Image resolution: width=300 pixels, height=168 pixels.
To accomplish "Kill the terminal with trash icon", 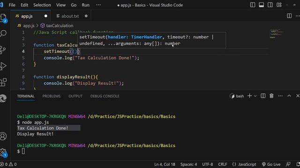I will (x=271, y=96).
